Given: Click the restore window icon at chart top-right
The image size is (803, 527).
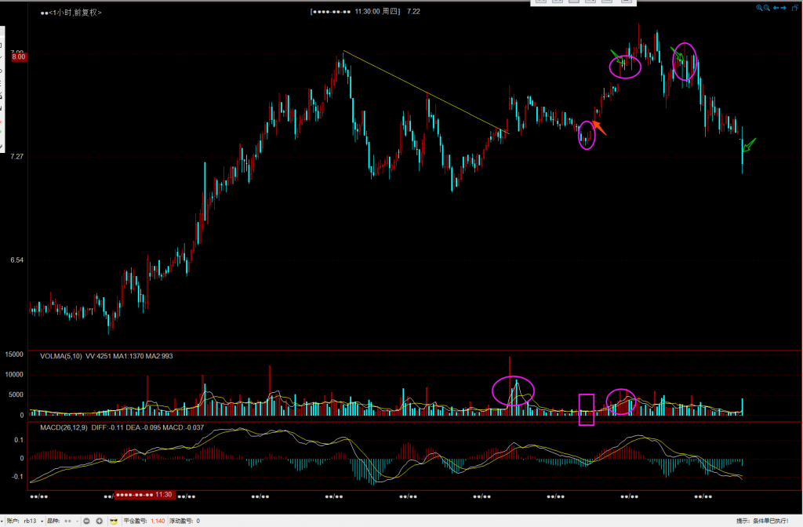Looking at the screenshot, I should (x=795, y=8).
